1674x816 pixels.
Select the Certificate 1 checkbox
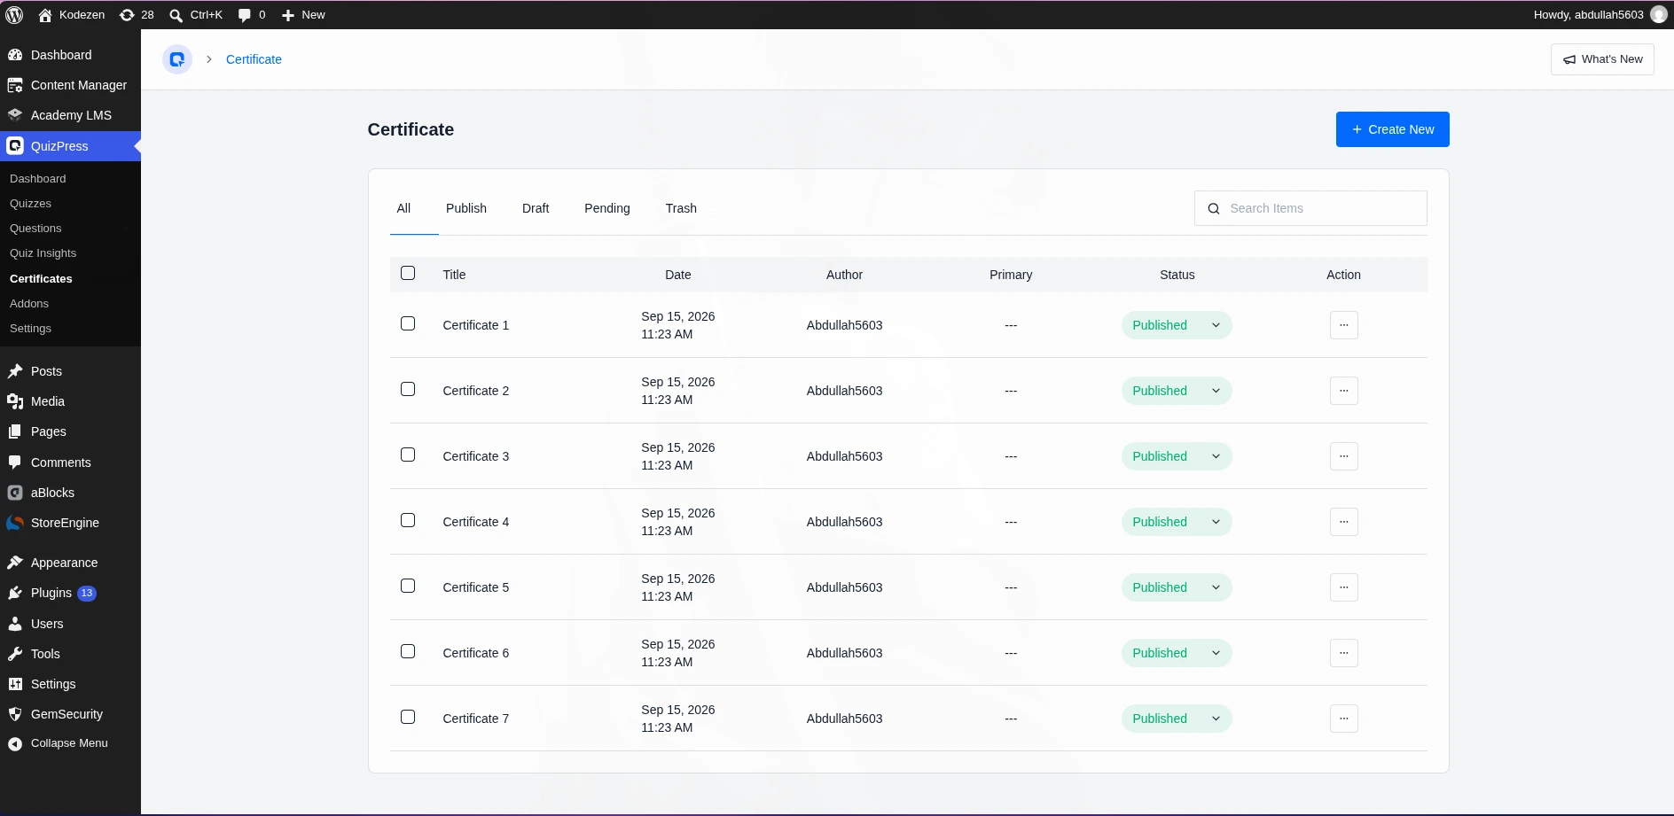tap(408, 323)
